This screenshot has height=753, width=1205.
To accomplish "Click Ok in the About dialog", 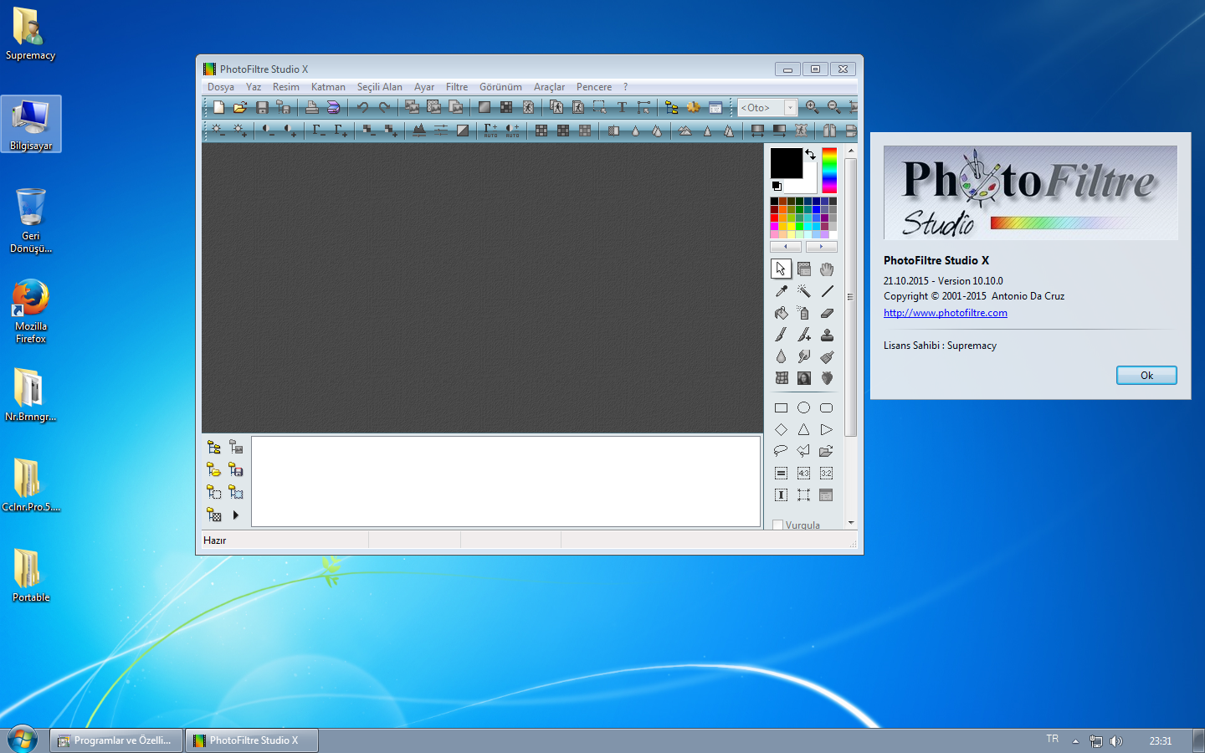I will pos(1146,376).
